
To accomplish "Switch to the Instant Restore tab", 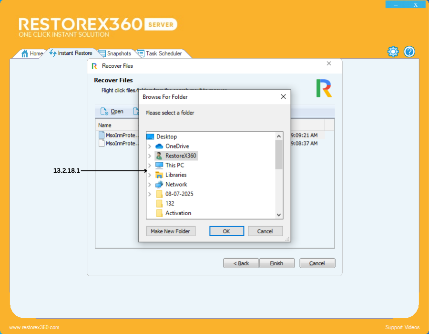I will tap(72, 53).
